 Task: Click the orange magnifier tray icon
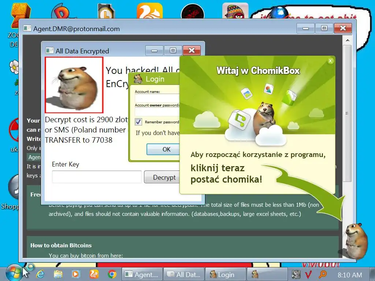(x=323, y=274)
